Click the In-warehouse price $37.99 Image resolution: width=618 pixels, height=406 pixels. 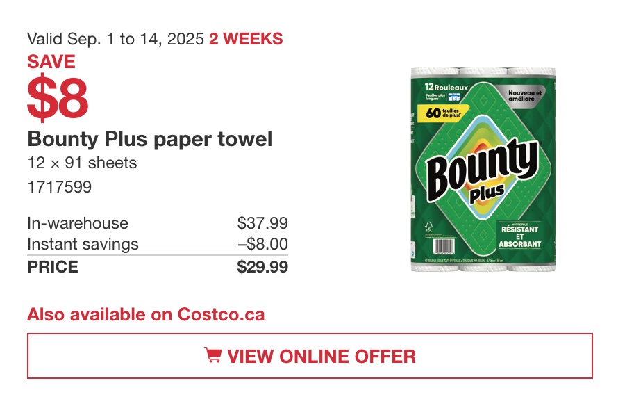262,223
